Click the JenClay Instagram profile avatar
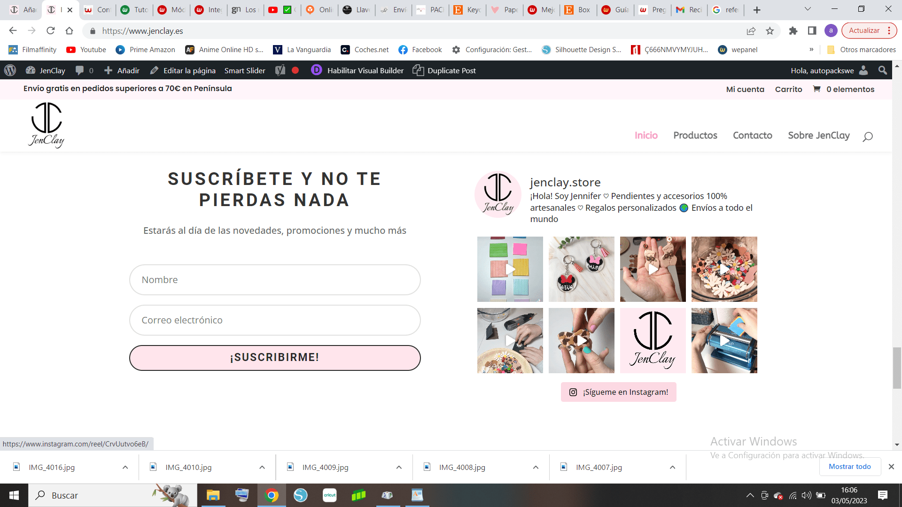 (x=498, y=194)
